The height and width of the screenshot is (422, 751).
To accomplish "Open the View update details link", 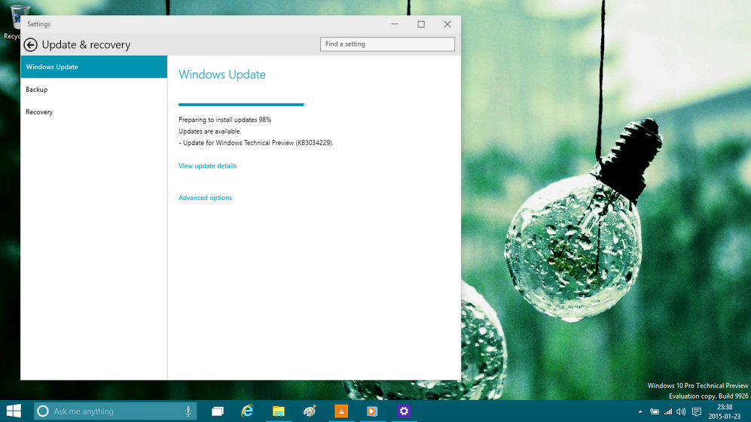I will coord(207,166).
